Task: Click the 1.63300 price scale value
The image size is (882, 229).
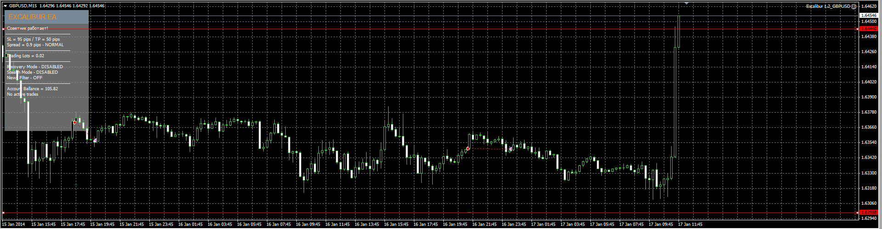Action: 869,173
